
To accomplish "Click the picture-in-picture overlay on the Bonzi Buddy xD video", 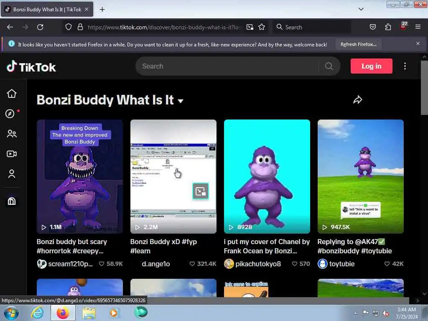I will (x=201, y=191).
